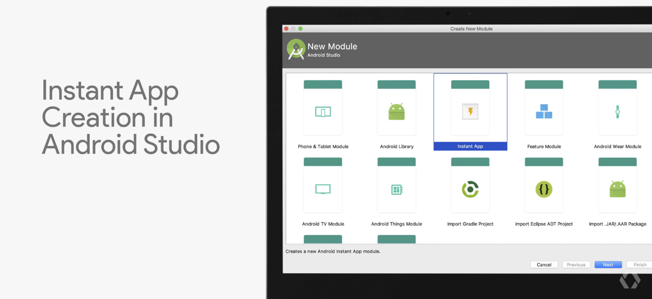Click the 'Import .JAR/.AAR Package' label
The height and width of the screenshot is (299, 652).
[x=618, y=224]
